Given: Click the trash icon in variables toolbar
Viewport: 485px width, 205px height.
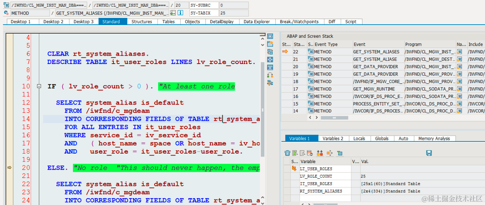Looking at the screenshot, I should (x=288, y=153).
